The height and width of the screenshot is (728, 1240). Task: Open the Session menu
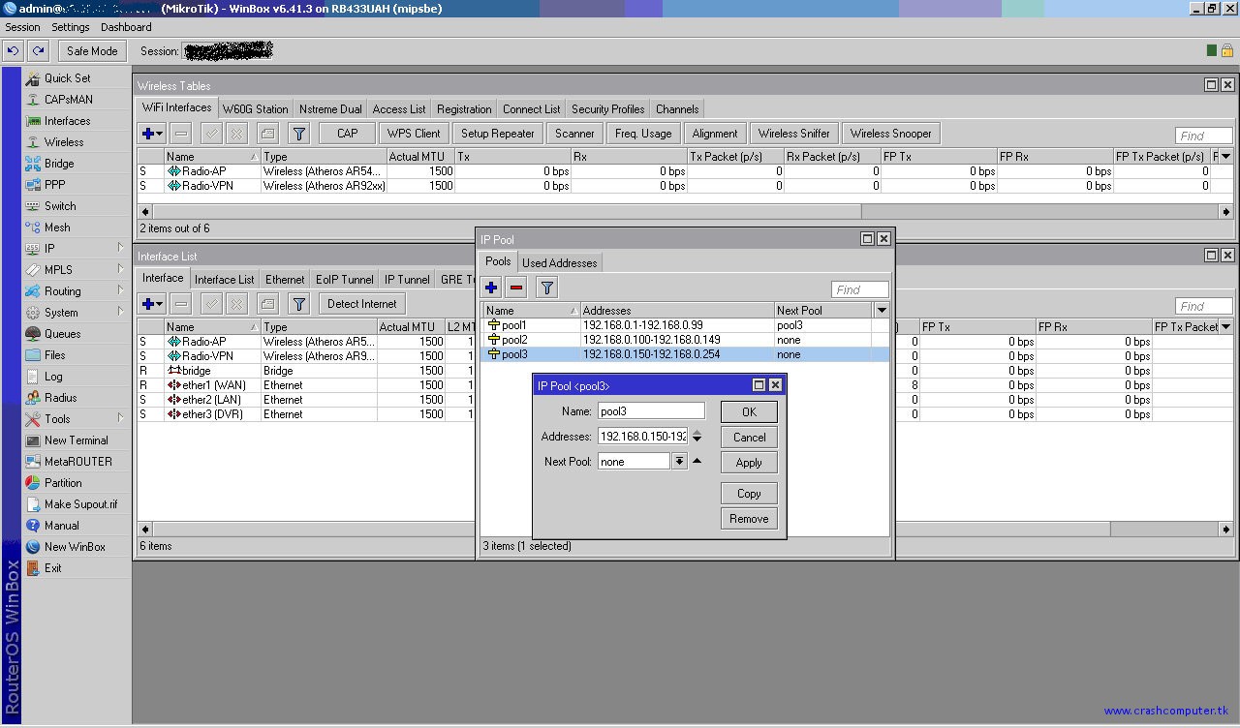(x=23, y=27)
